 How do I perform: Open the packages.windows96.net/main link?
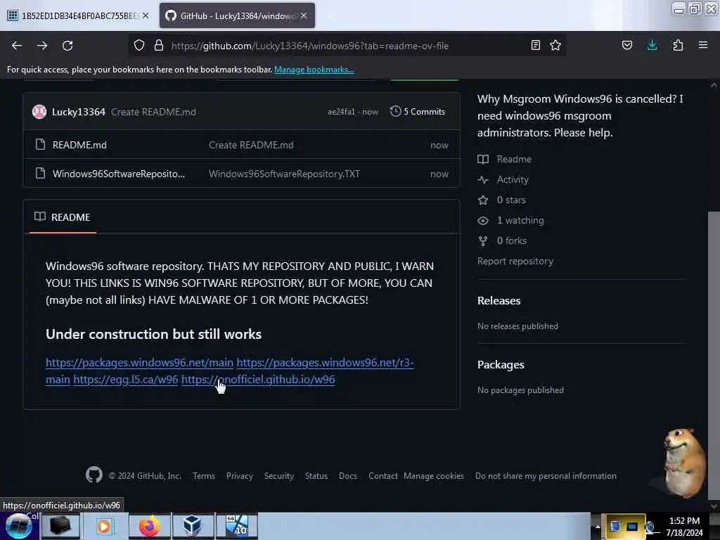click(x=140, y=362)
